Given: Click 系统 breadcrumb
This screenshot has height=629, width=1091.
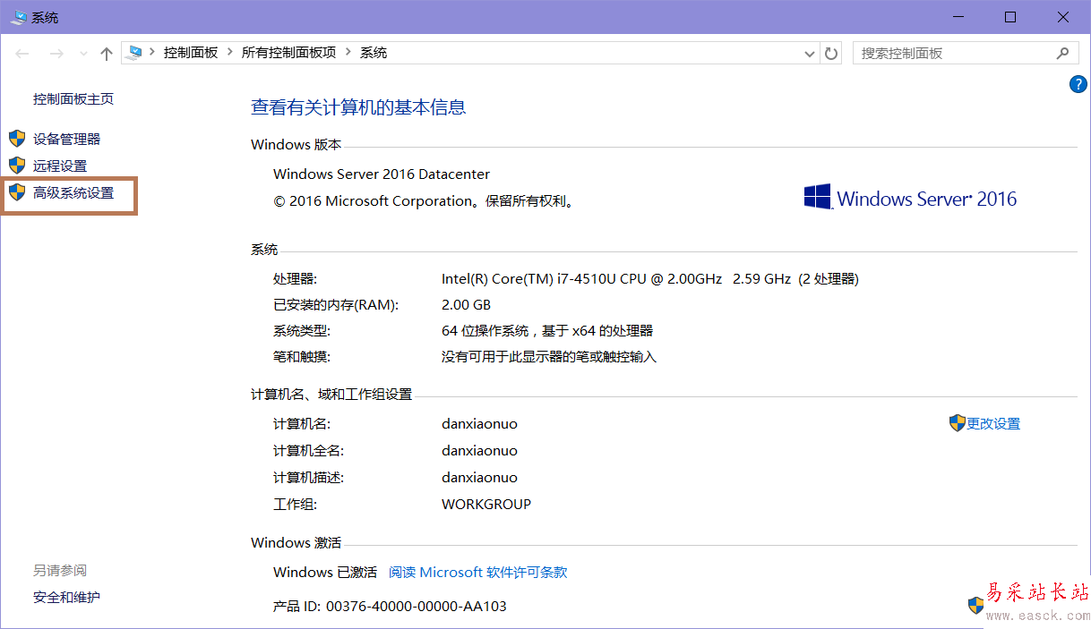Looking at the screenshot, I should [374, 53].
